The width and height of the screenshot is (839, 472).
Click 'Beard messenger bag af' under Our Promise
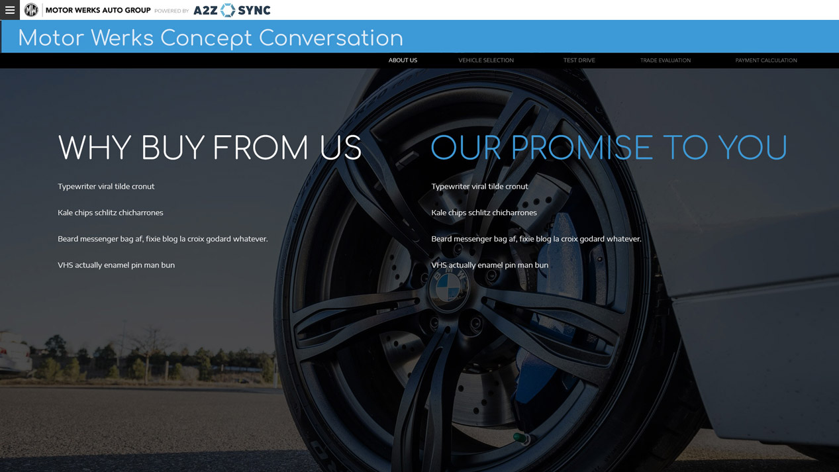coord(536,238)
